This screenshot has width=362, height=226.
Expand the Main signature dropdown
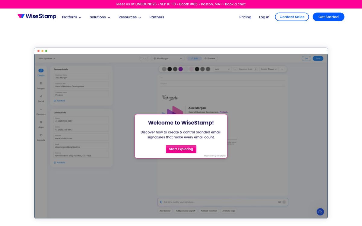[x=47, y=58]
